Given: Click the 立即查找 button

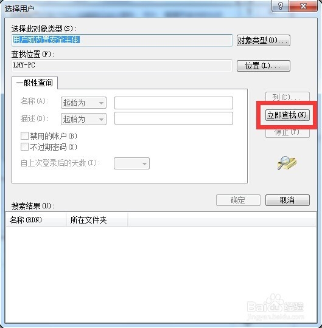Looking at the screenshot, I should (x=287, y=115).
